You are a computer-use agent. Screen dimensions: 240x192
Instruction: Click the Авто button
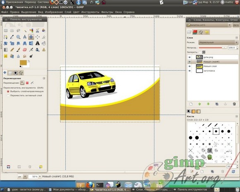[x=236, y=25]
